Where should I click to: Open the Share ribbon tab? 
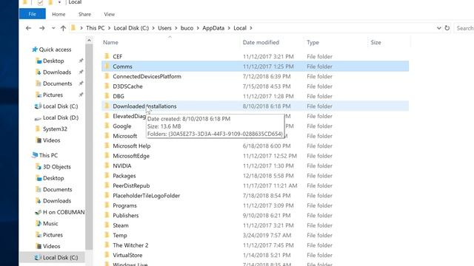(84, 14)
